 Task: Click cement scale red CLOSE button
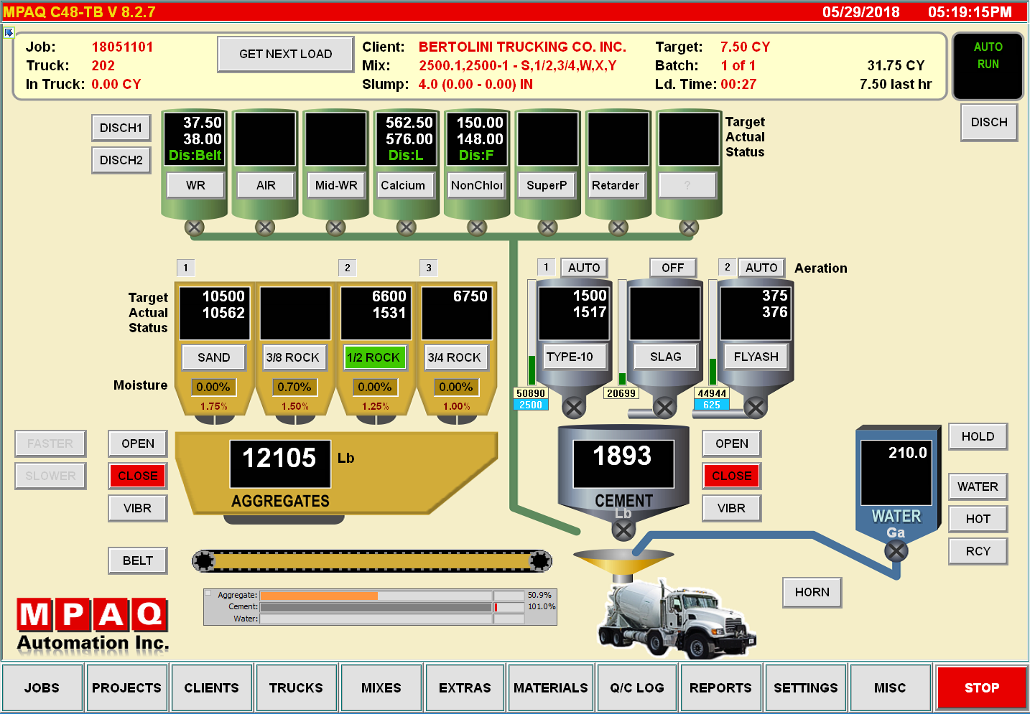[732, 476]
